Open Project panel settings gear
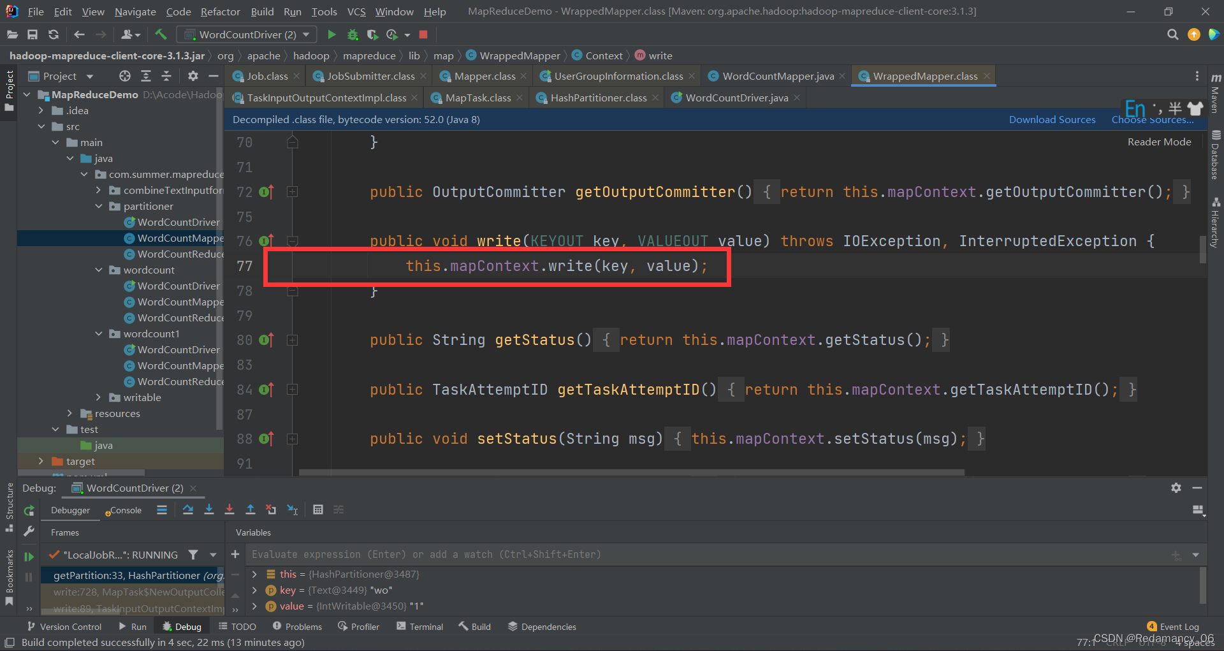This screenshot has height=651, width=1224. 193,76
